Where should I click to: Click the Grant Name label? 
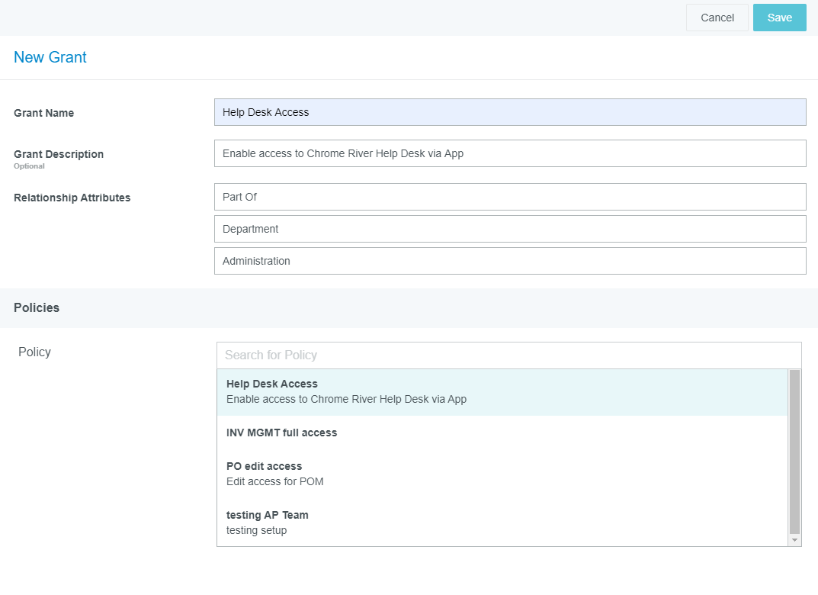click(x=44, y=113)
